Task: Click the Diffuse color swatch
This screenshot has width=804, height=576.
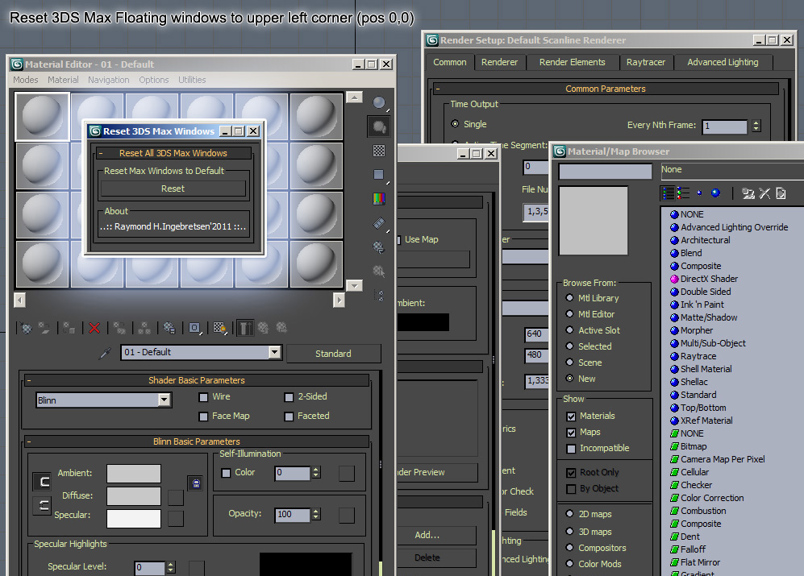Action: tap(134, 495)
